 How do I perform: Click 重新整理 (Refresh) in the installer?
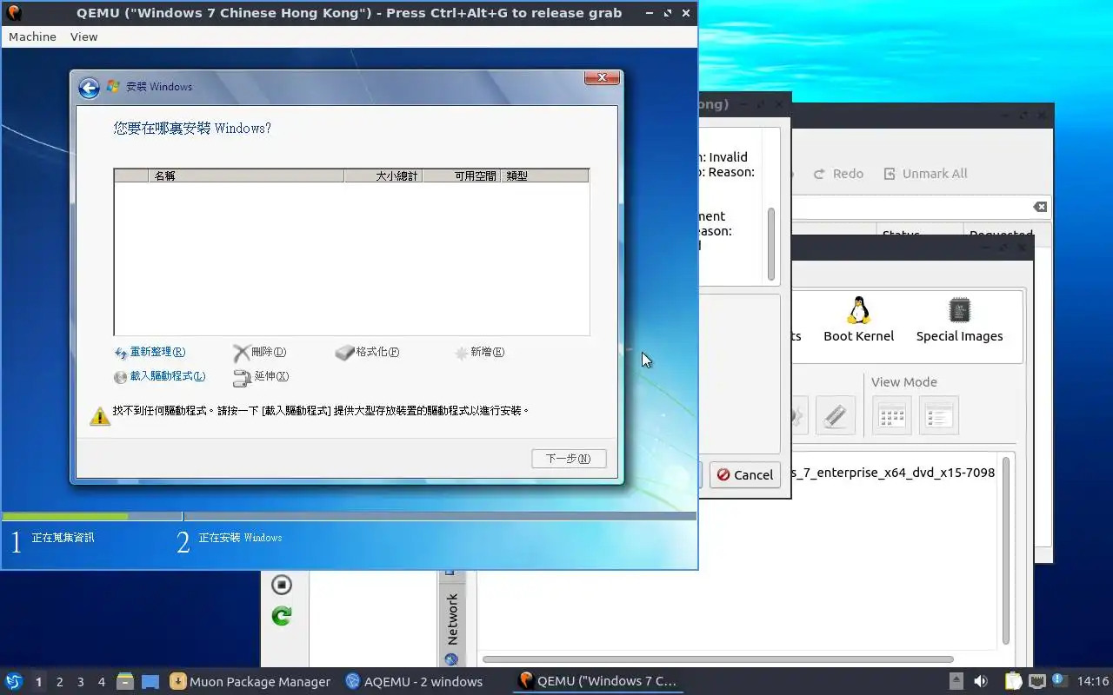tap(150, 353)
